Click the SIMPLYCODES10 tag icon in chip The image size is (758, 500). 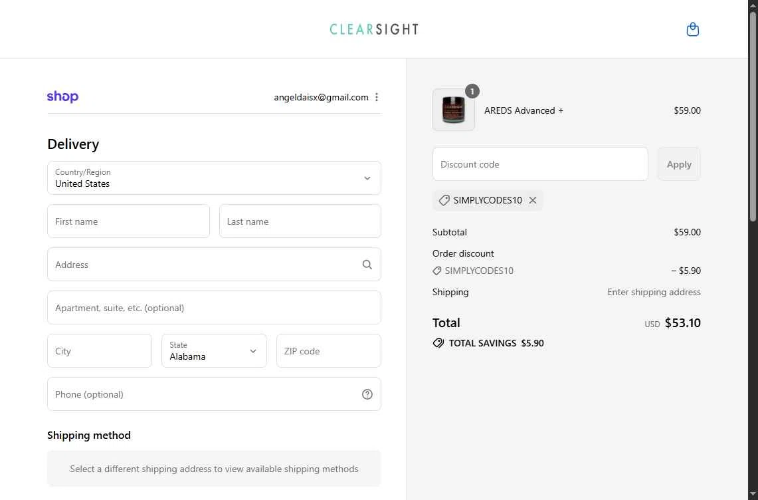pyautogui.click(x=444, y=200)
